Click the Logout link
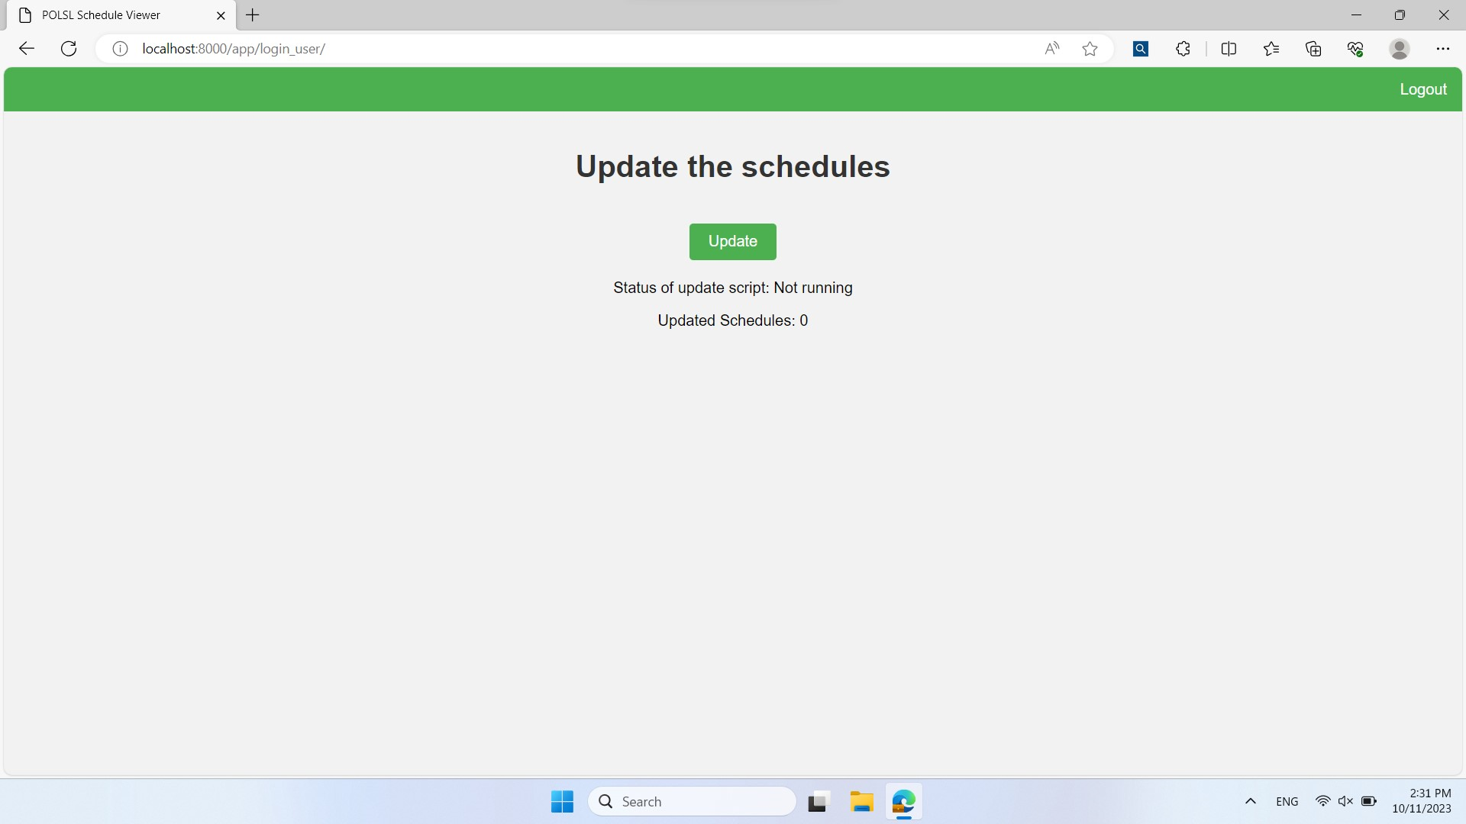 (1422, 89)
